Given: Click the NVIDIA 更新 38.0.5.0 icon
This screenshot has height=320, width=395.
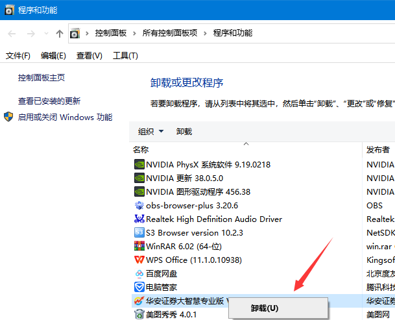Looking at the screenshot, I should coord(139,178).
